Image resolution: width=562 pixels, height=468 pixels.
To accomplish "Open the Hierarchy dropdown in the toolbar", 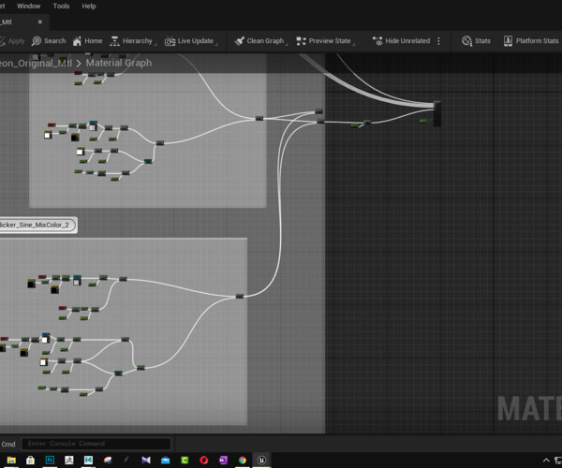I will [x=133, y=41].
